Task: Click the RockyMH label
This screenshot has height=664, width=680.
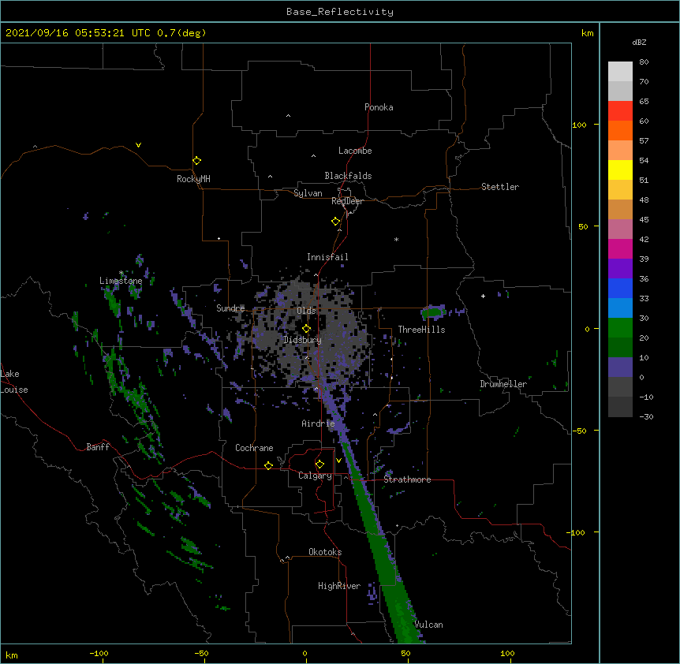Action: 193,178
